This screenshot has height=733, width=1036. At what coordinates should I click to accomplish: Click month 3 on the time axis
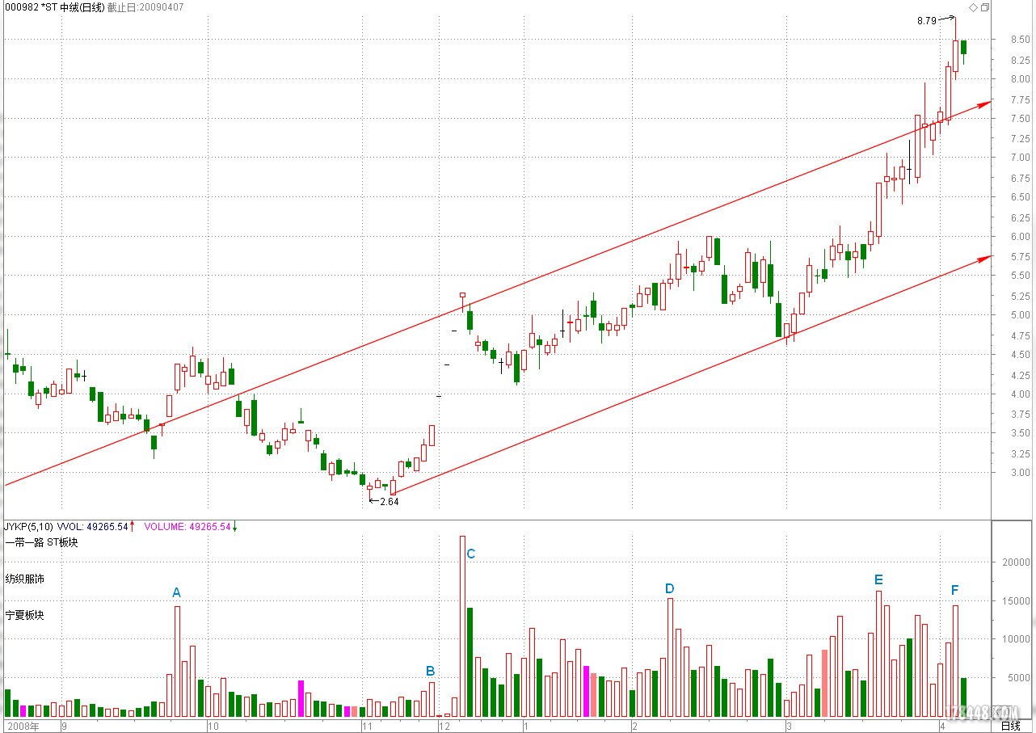point(790,726)
